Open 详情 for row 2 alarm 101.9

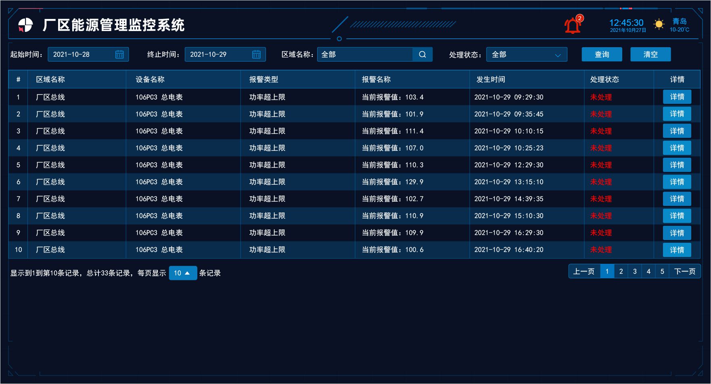(677, 114)
